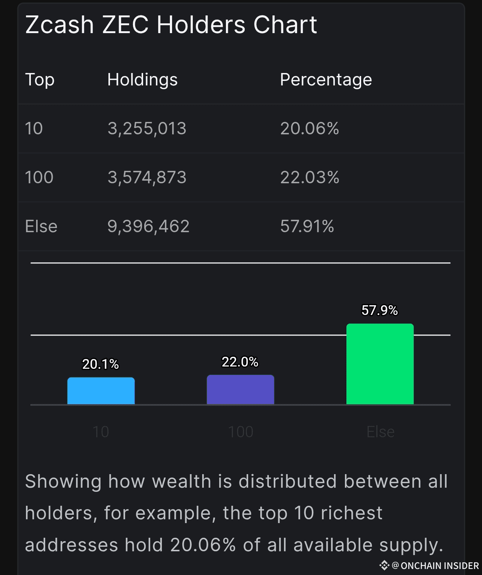Click the blue bar for top 10
This screenshot has height=575, width=482.
pos(101,391)
